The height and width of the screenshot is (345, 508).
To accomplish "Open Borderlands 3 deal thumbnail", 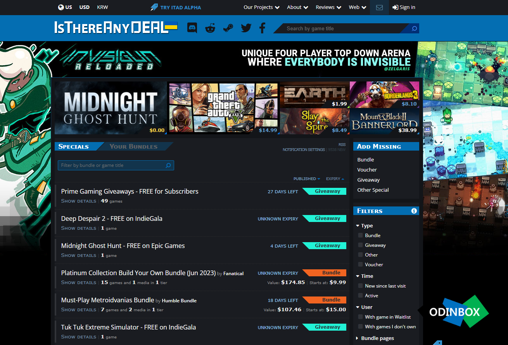I will click(x=384, y=94).
